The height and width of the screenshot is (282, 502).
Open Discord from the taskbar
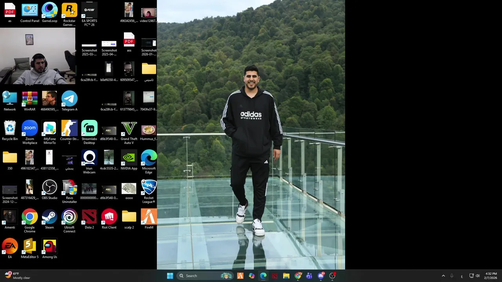point(321,276)
